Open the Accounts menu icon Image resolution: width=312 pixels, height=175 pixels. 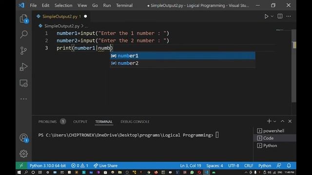pos(24,138)
